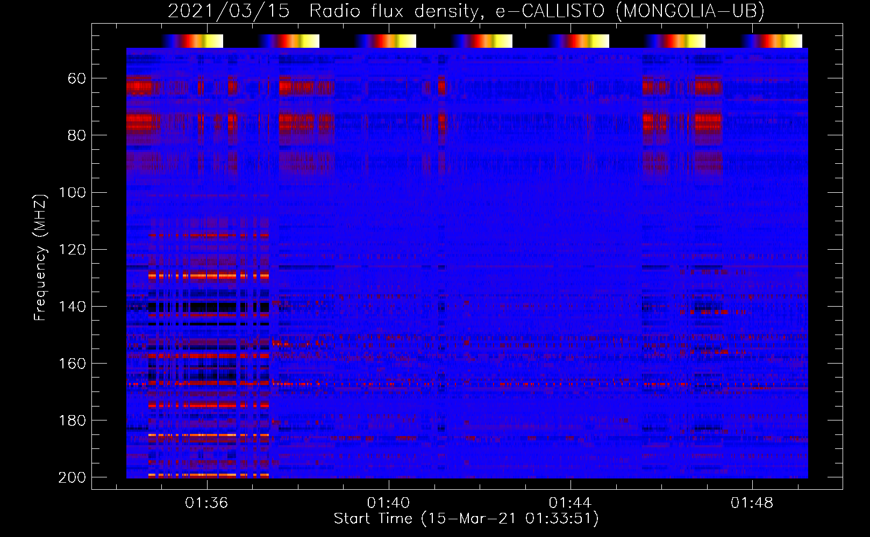Click the 80 frequency tick label
This screenshot has height=537, width=870.
[x=76, y=135]
